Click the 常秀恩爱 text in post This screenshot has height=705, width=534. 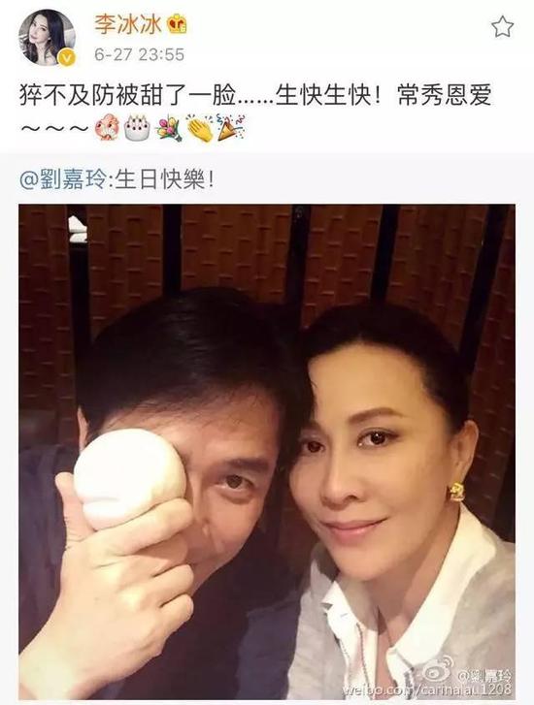point(445,96)
